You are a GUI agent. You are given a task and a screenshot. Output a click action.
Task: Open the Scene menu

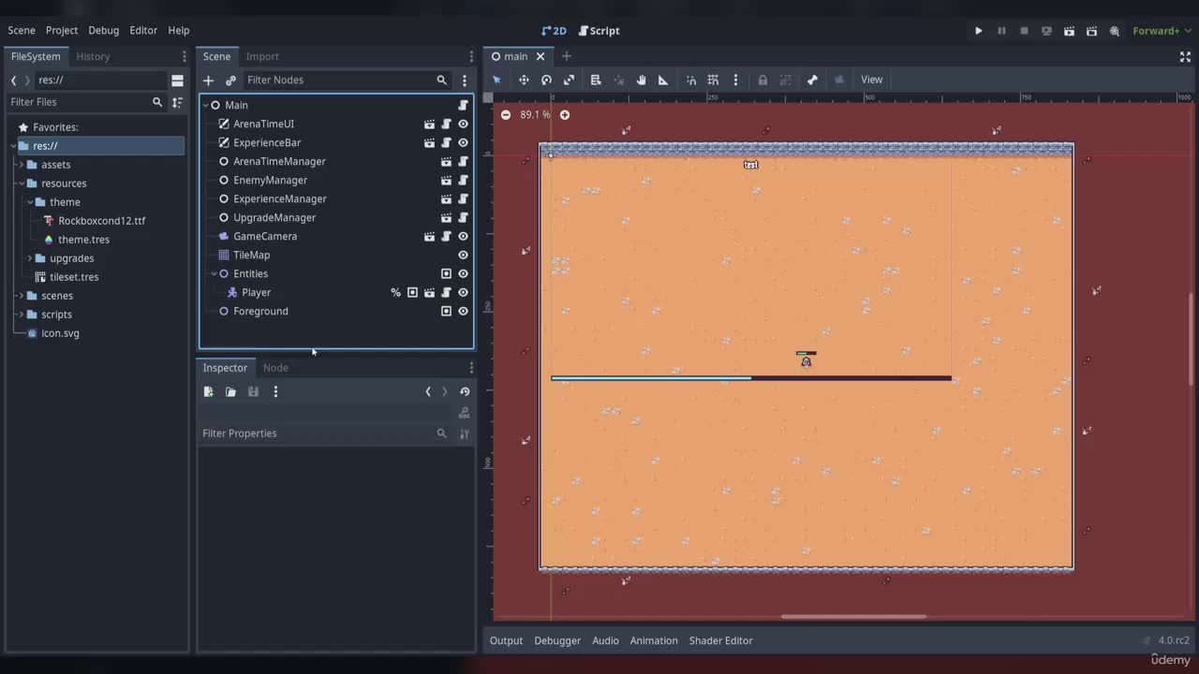click(x=22, y=30)
